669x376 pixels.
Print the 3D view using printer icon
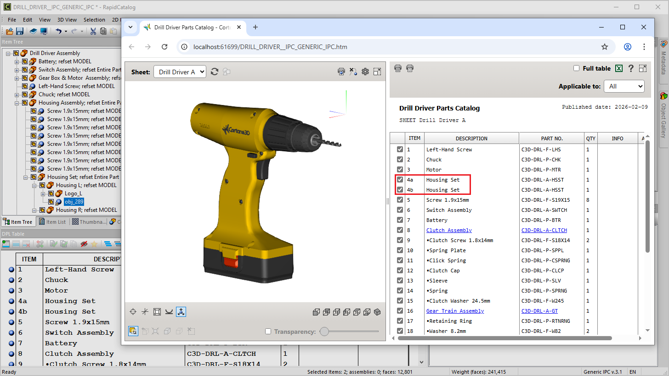341,72
